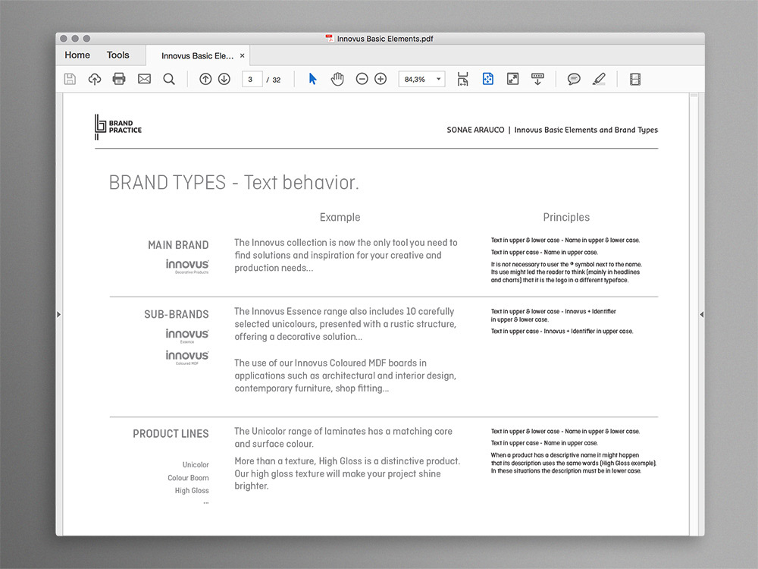Screen dimensions: 758x569
Task: Click 'Unicolor' in product lines list
Action: pos(196,464)
